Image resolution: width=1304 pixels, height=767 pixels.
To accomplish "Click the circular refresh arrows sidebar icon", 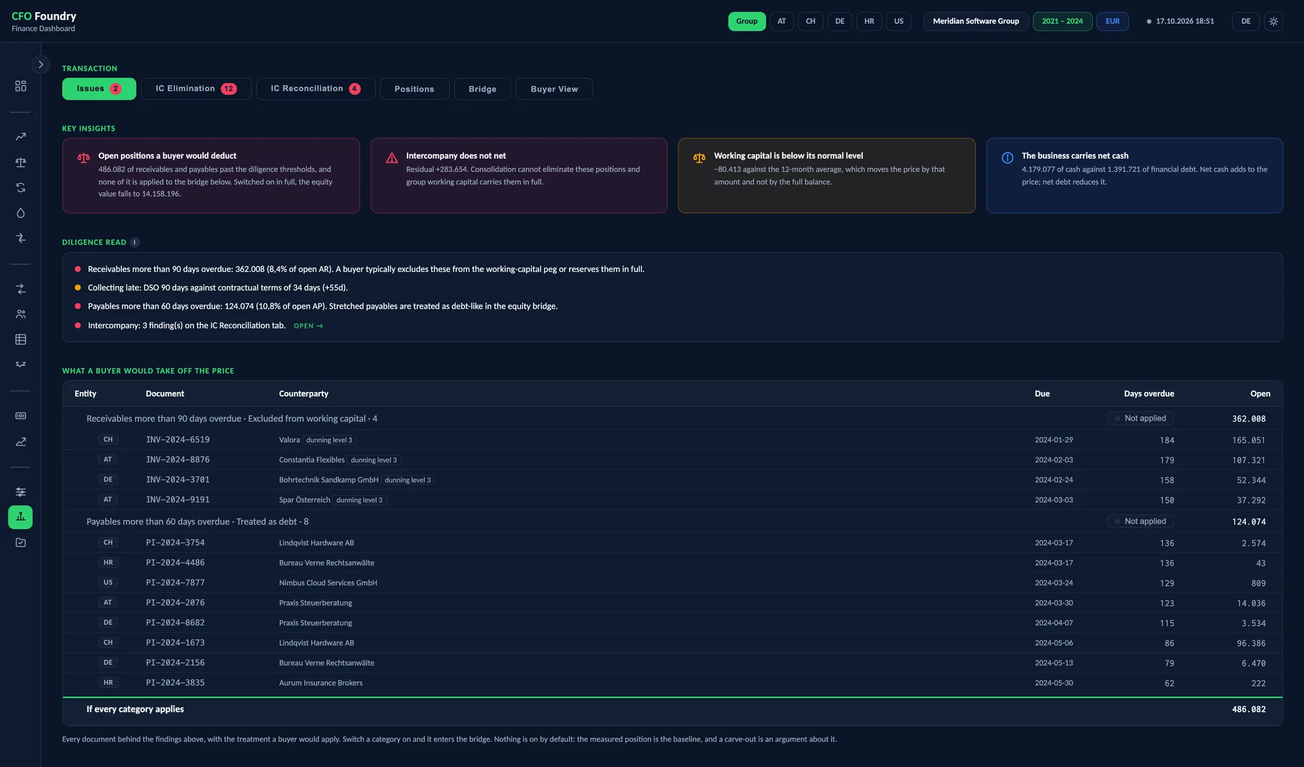I will point(21,187).
